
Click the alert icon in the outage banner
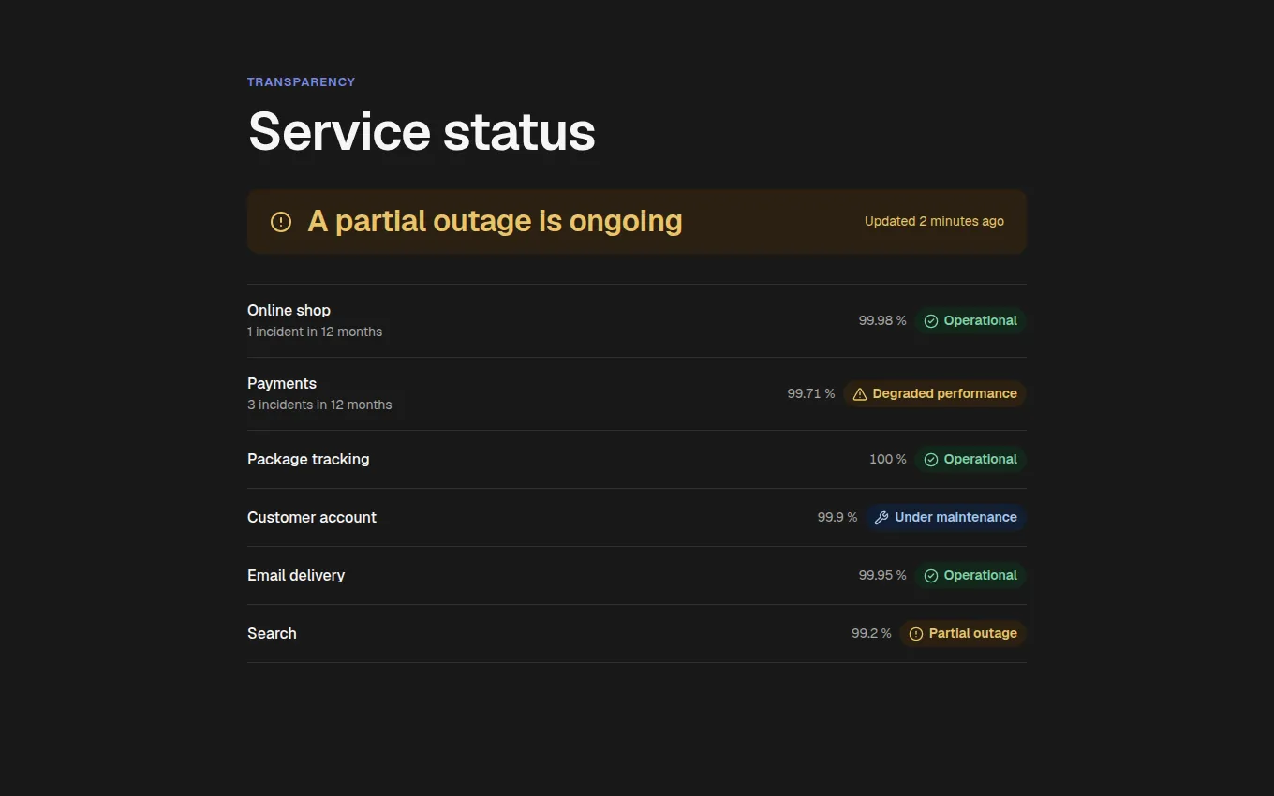pos(281,222)
